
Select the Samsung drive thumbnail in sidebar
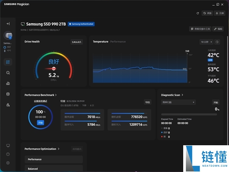click(x=8, y=36)
